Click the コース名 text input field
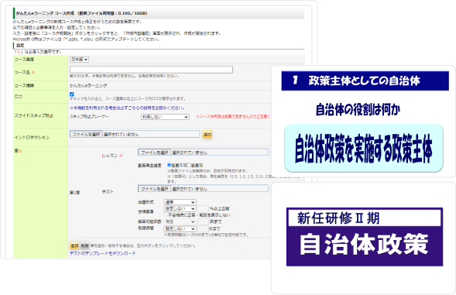The width and height of the screenshot is (456, 295). click(151, 70)
